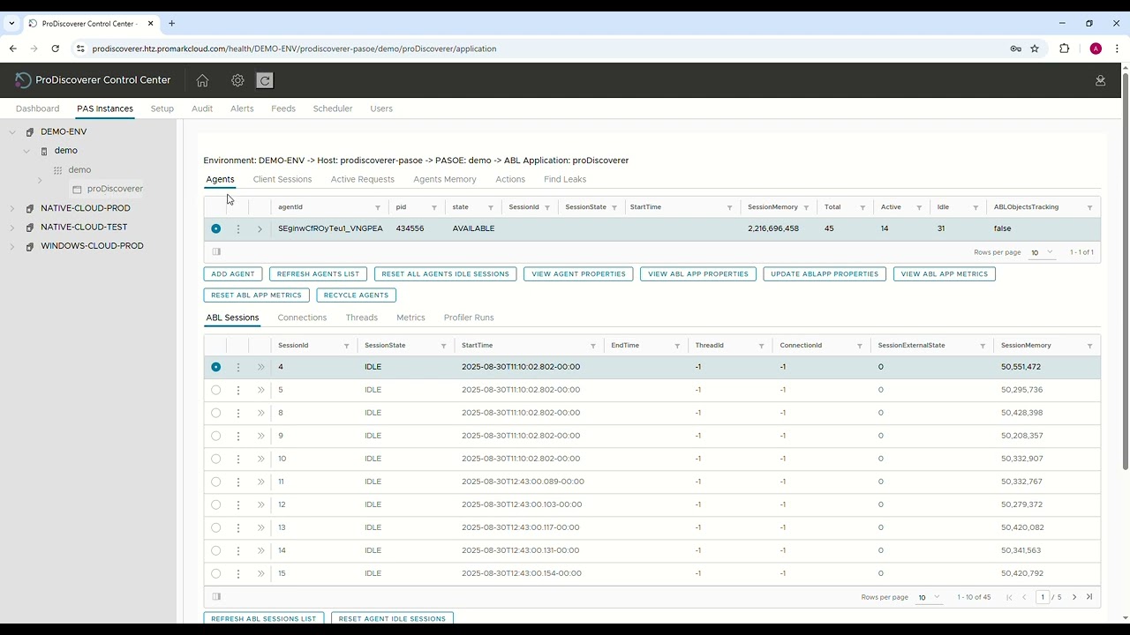Toggle column picker for agents grid

point(216,251)
